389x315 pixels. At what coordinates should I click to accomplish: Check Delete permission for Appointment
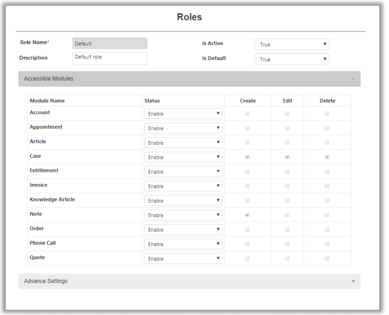[x=327, y=128]
